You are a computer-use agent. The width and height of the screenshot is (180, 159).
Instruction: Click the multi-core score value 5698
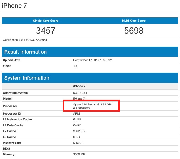point(134,31)
